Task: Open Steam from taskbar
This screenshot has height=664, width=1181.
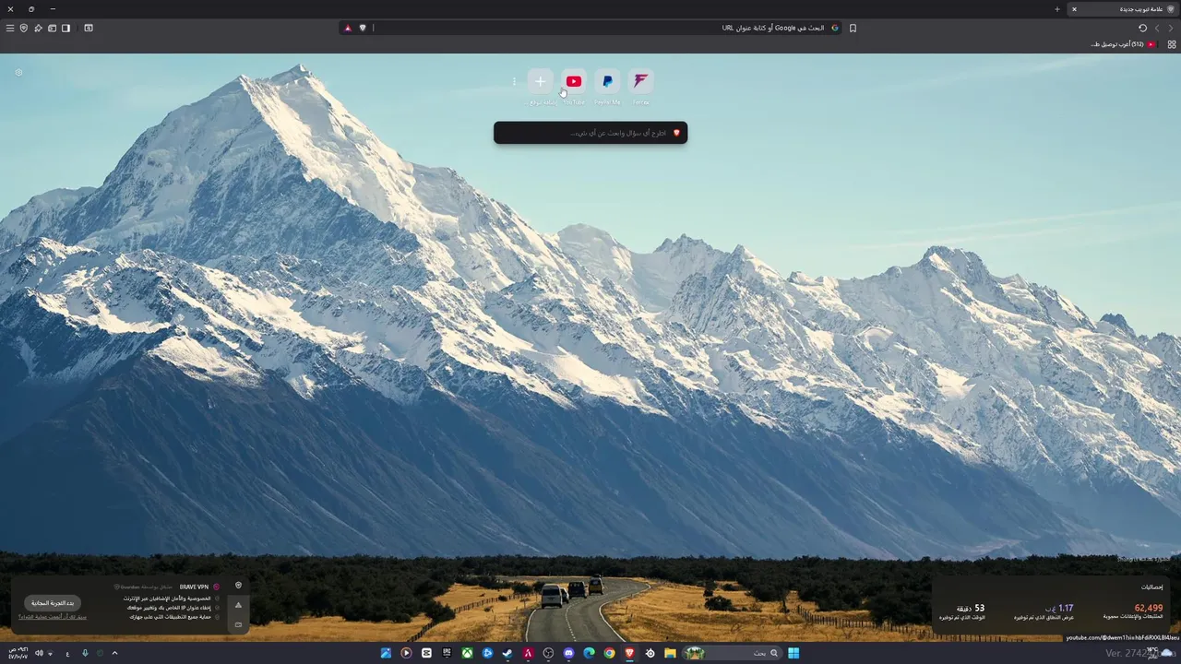Action: click(x=507, y=653)
